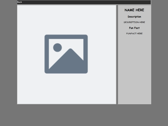
Task: Select the DESCRIPTION HERE text
Action: [134, 22]
